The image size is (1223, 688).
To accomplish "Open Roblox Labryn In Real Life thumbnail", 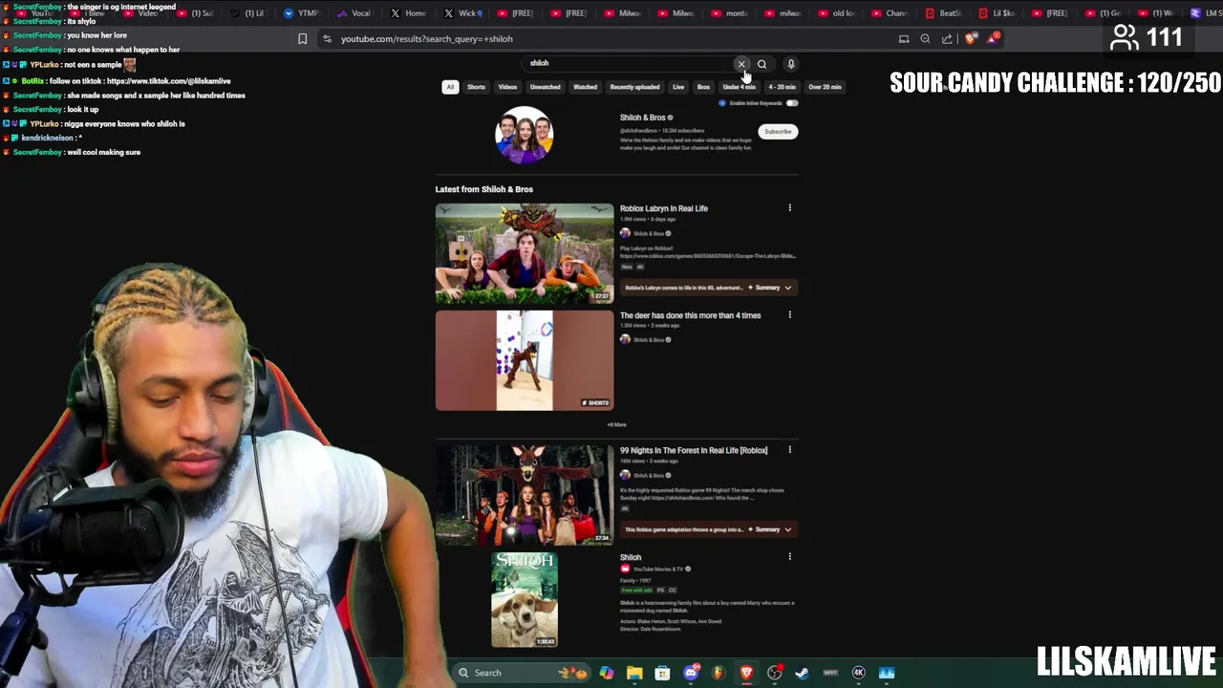I will (x=525, y=253).
